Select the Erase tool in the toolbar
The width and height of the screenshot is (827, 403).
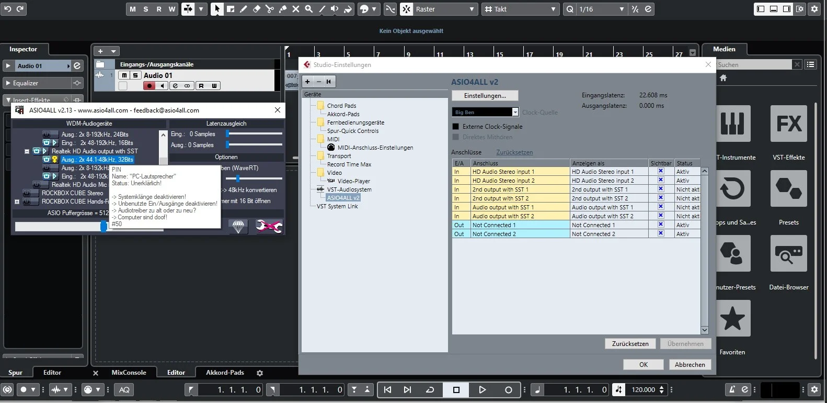(256, 9)
